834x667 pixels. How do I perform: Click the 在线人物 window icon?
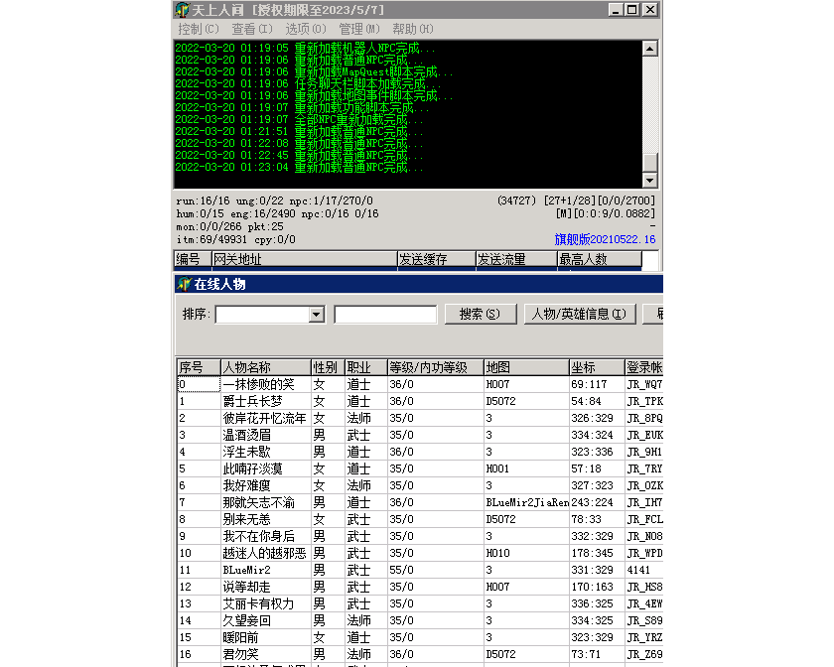tap(183, 284)
